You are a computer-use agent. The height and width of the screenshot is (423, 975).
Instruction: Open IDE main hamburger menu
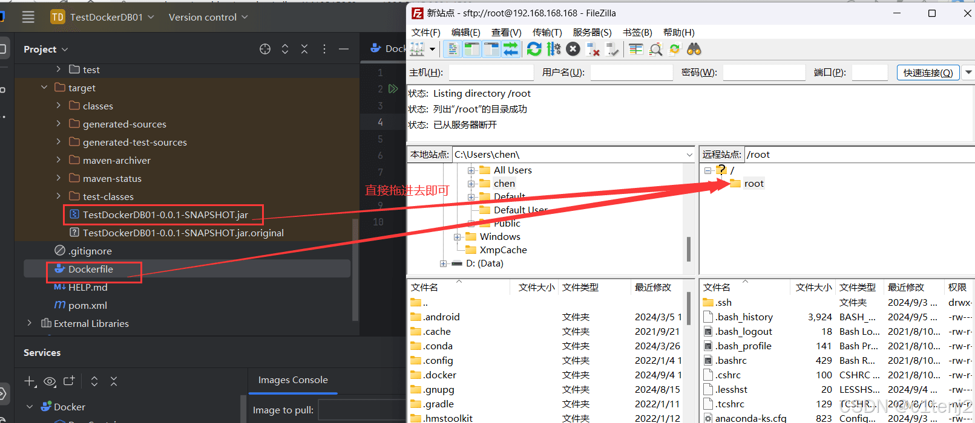tap(28, 17)
